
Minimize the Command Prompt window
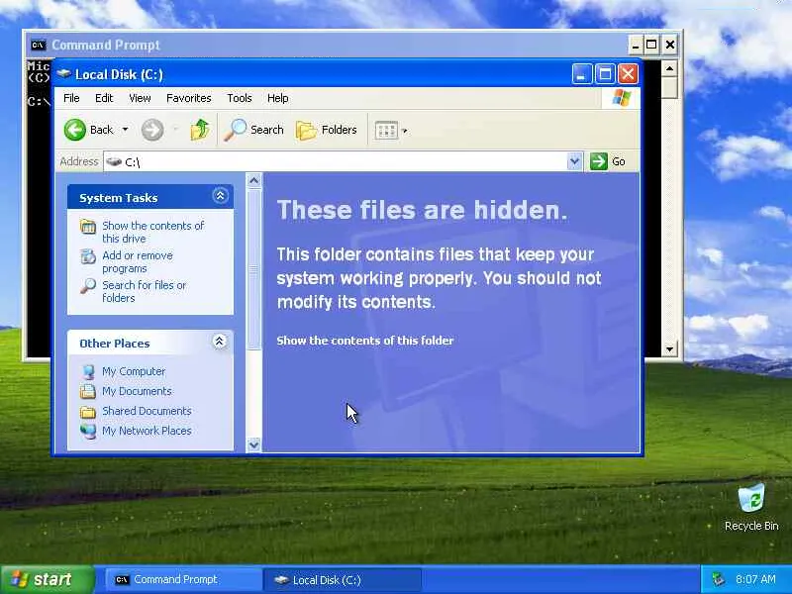[636, 45]
